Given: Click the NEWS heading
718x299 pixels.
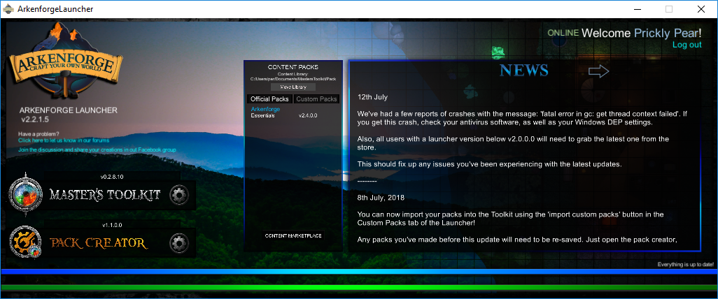Looking at the screenshot, I should [x=524, y=71].
